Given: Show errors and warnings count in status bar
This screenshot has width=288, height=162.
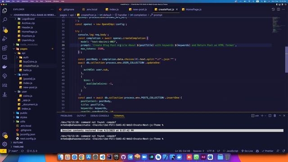Looking at the screenshot, I should 32,151.
